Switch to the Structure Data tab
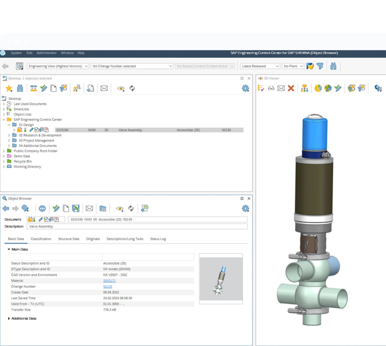The height and width of the screenshot is (346, 386). pos(69,239)
